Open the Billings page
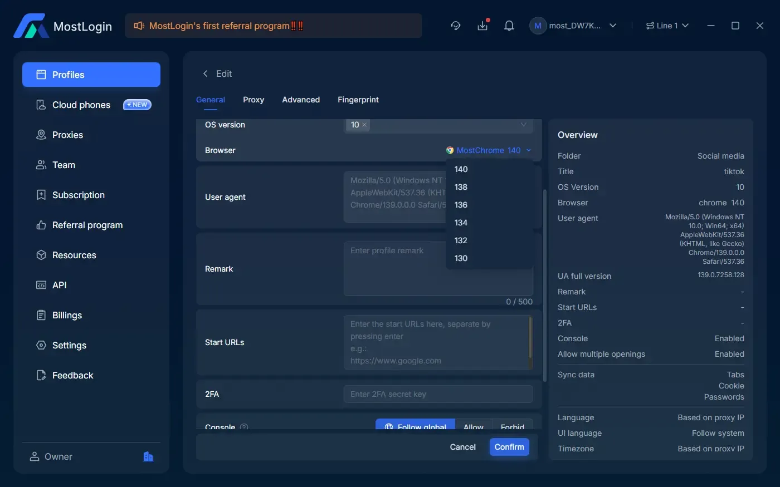 (x=66, y=315)
